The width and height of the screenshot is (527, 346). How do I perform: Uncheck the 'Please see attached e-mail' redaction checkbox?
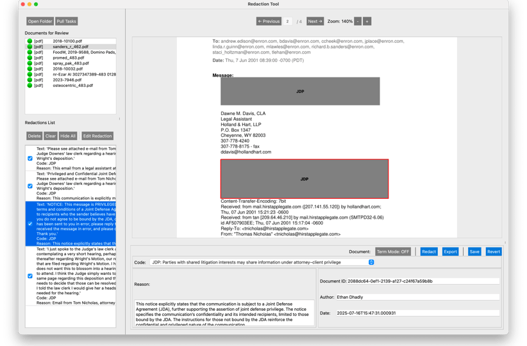click(30, 158)
